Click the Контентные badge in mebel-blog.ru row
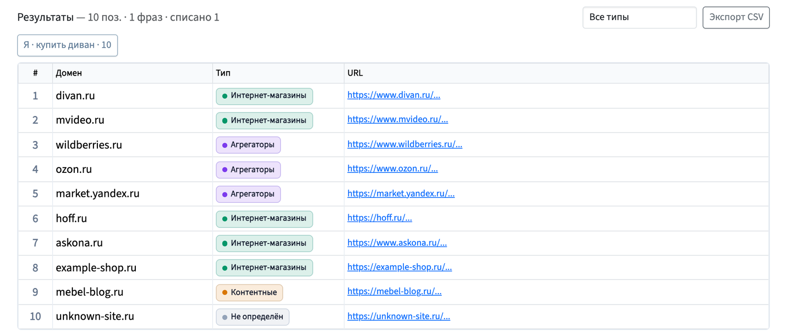Viewport: 787px width, 335px height. 249,292
